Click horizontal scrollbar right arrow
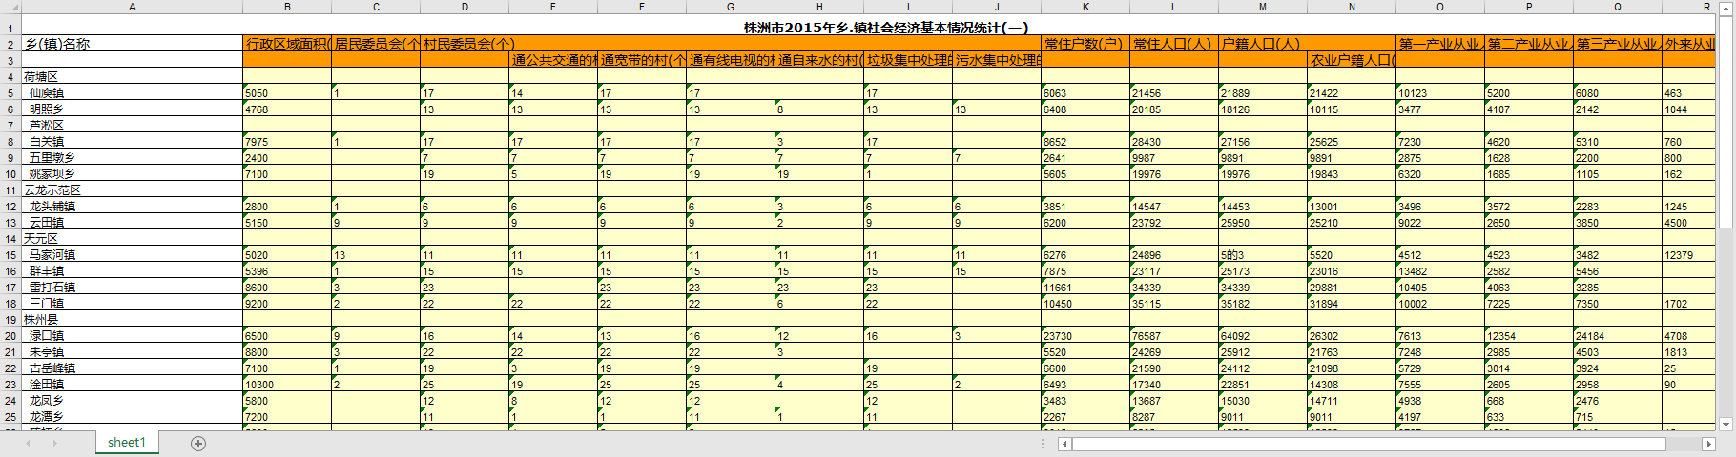Screen dimensions: 1736x457 point(1709,444)
